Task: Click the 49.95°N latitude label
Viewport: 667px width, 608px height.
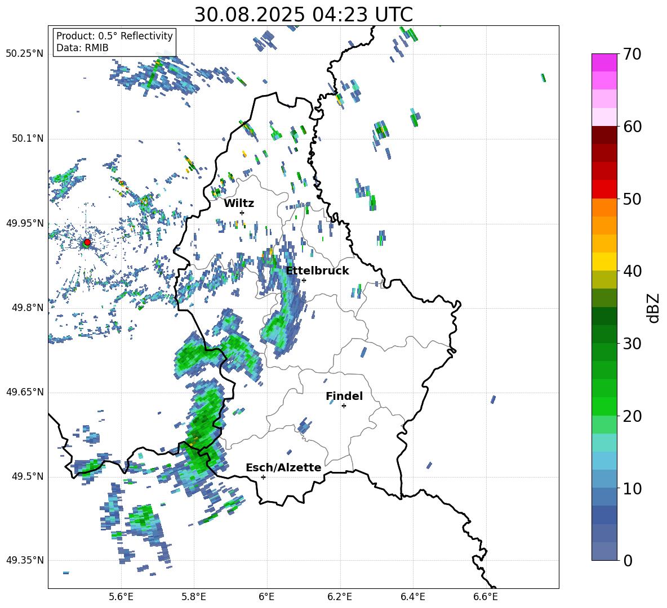Action: pos(25,223)
